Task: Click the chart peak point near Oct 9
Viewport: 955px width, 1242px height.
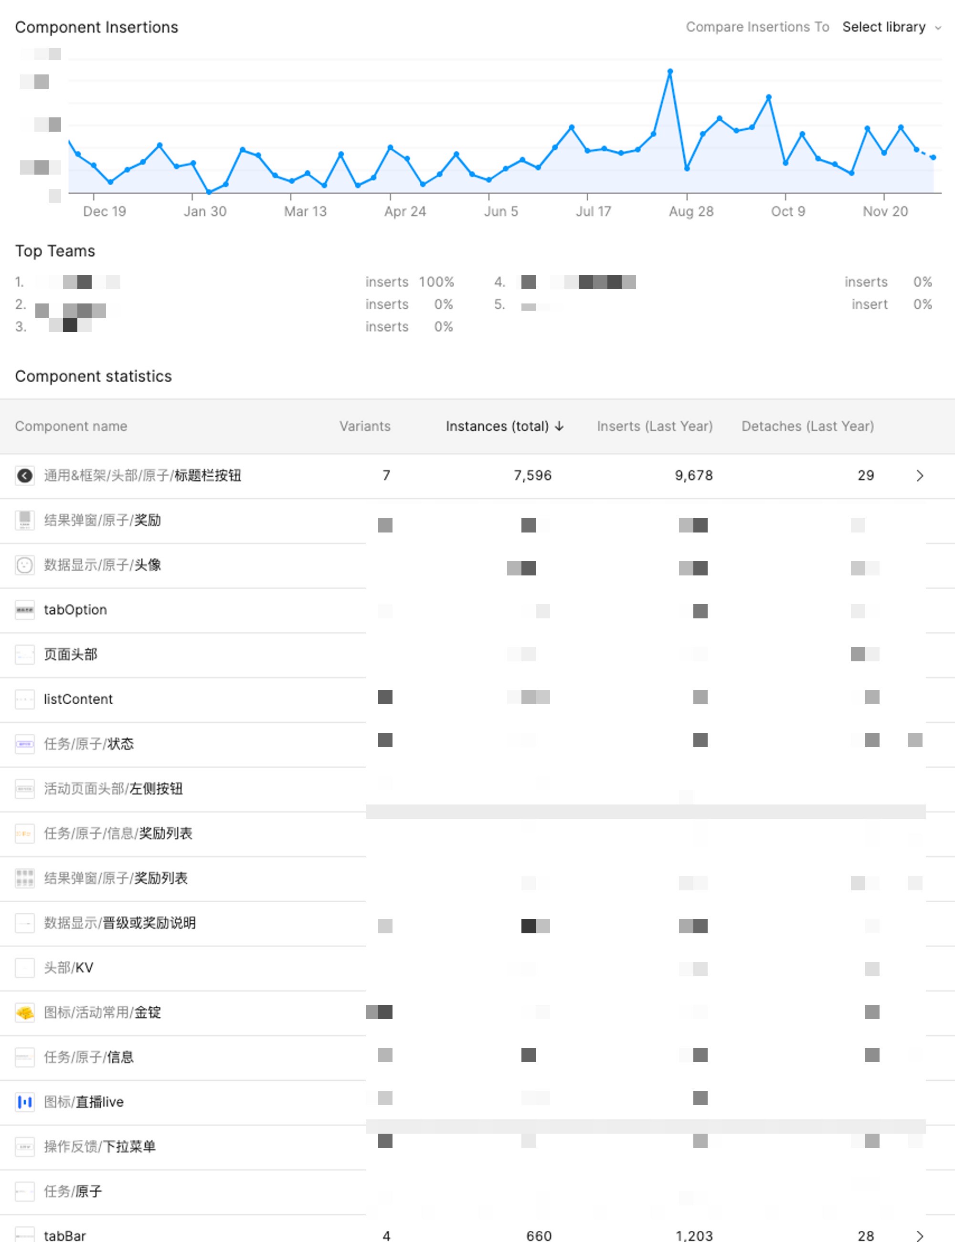Action: [769, 98]
